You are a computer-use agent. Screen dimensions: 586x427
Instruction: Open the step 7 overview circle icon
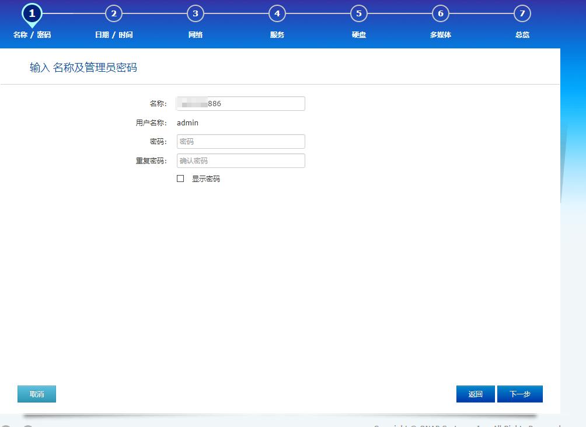click(x=522, y=13)
